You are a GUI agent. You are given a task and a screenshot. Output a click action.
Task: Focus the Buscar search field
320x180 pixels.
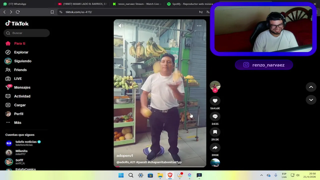[26, 33]
